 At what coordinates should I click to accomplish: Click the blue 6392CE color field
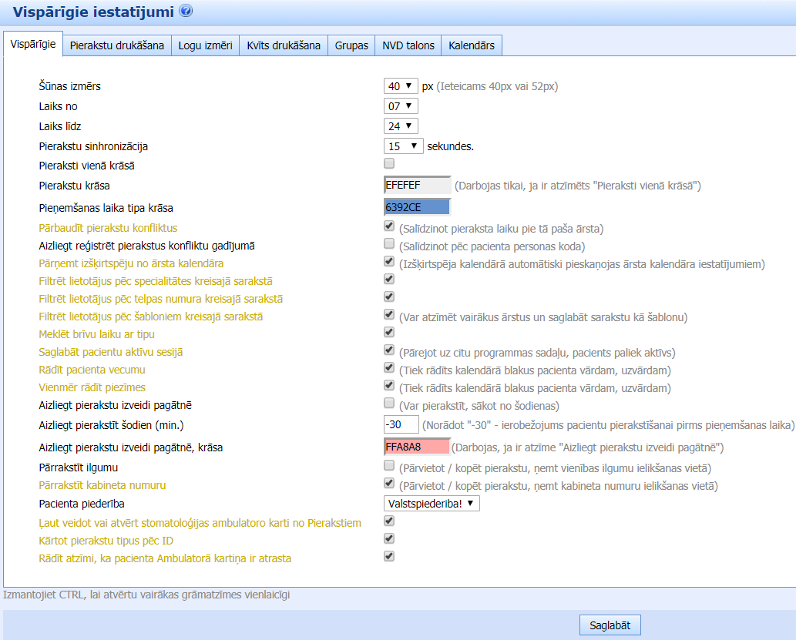[417, 207]
